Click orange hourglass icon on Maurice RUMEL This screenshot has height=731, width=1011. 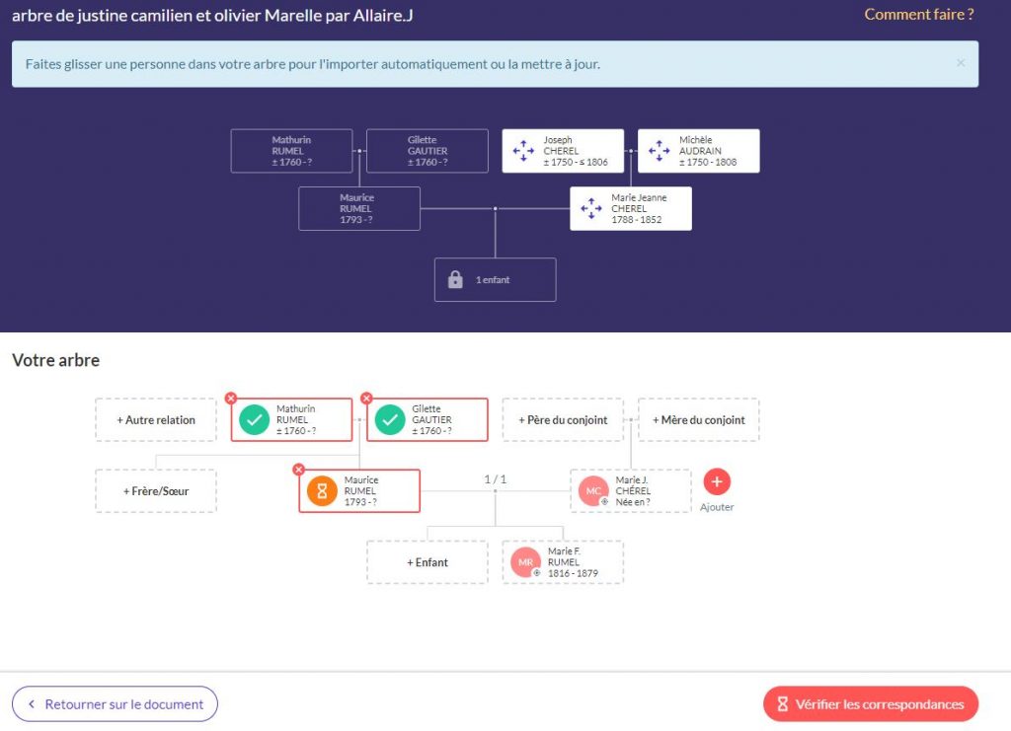(x=322, y=491)
